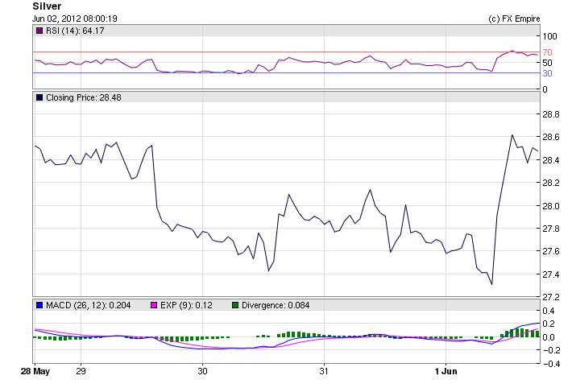Click the '(c) FX Empire' credit text
Screen dimensions: 572x392
pos(514,19)
